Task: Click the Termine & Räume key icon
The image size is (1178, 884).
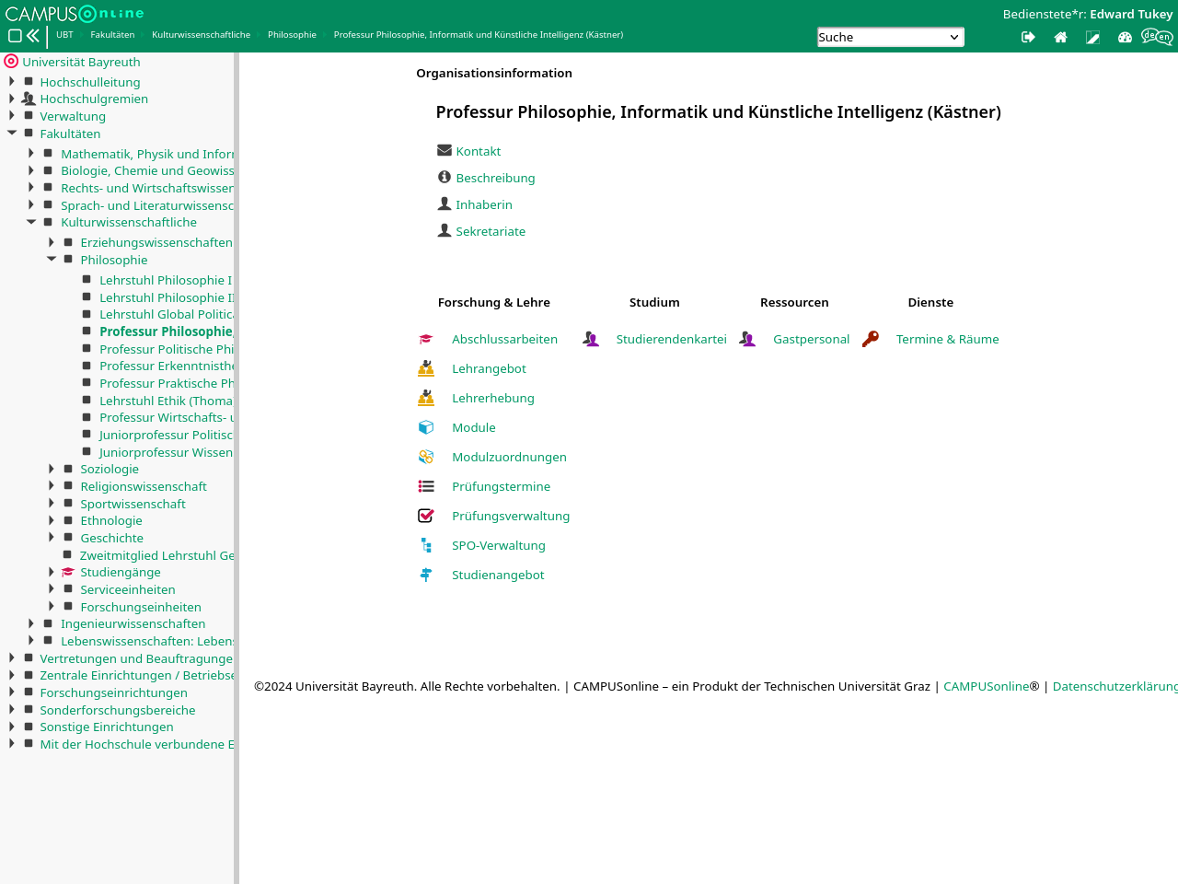Action: click(871, 339)
